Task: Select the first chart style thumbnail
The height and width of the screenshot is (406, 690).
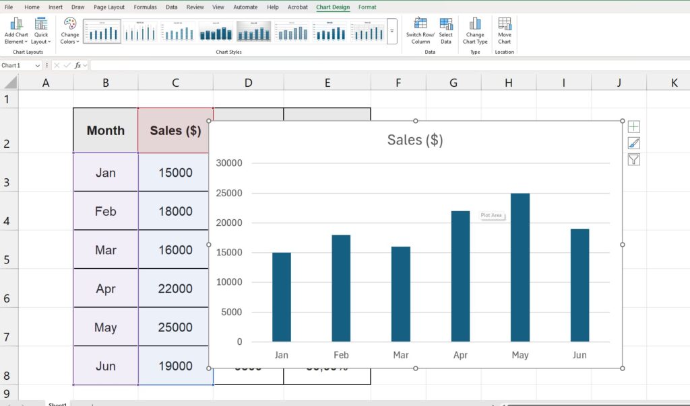Action: coord(102,31)
